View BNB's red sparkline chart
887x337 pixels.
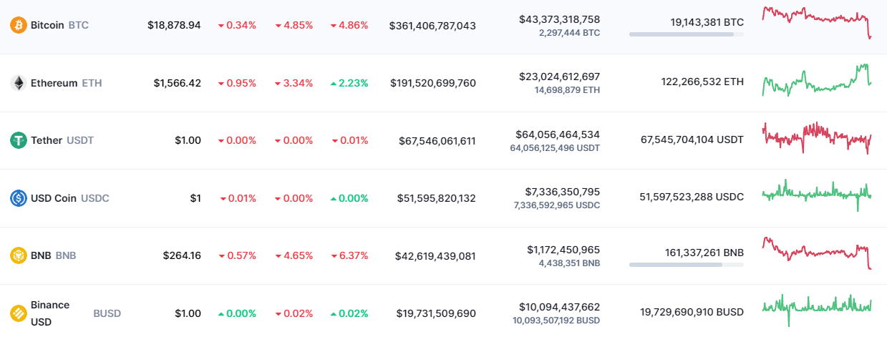[817, 253]
